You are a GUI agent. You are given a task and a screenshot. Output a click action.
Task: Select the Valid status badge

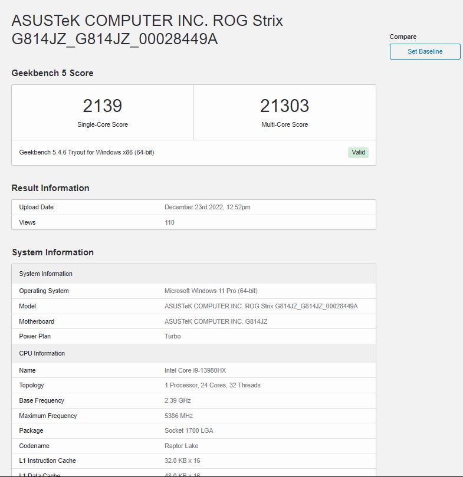(x=358, y=152)
